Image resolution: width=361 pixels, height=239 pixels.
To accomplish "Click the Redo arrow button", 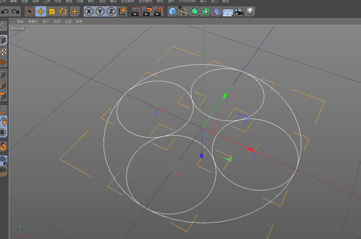I will (15, 11).
